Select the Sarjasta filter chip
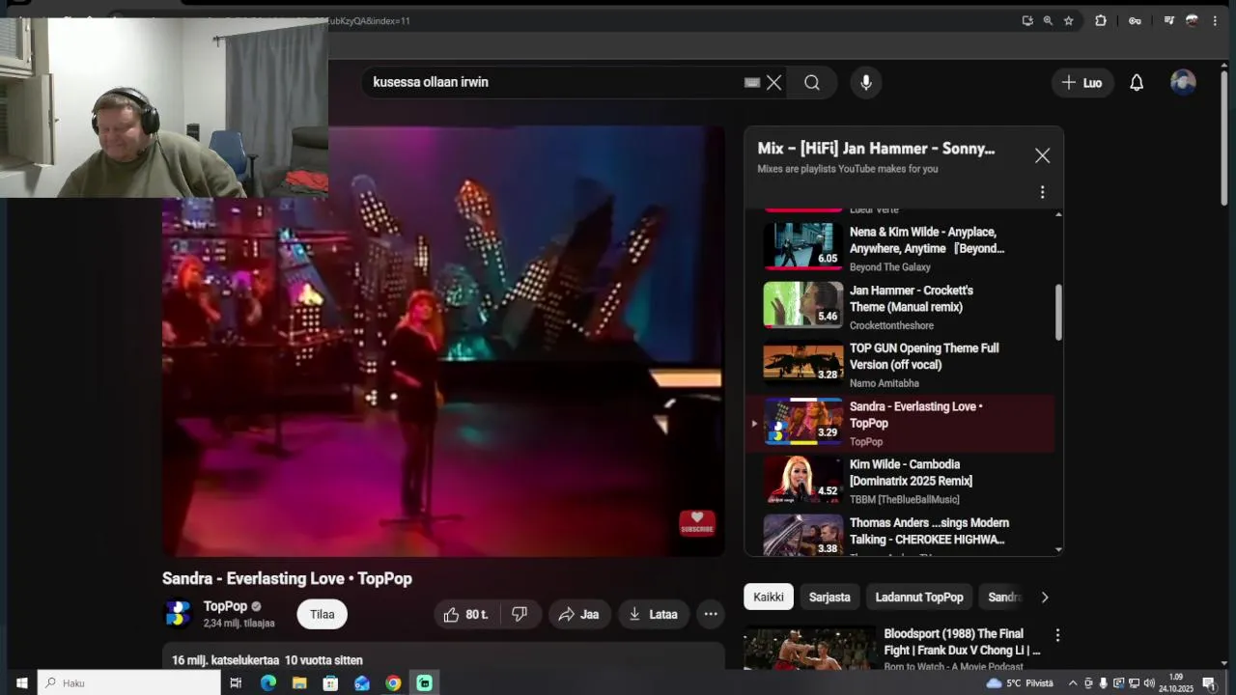The image size is (1236, 695). (x=829, y=598)
